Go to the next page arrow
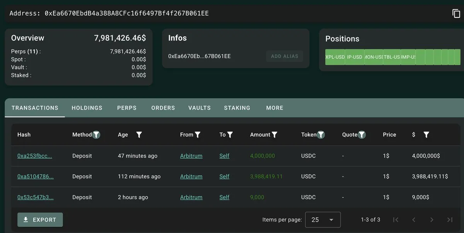The width and height of the screenshot is (464, 233). (x=432, y=219)
